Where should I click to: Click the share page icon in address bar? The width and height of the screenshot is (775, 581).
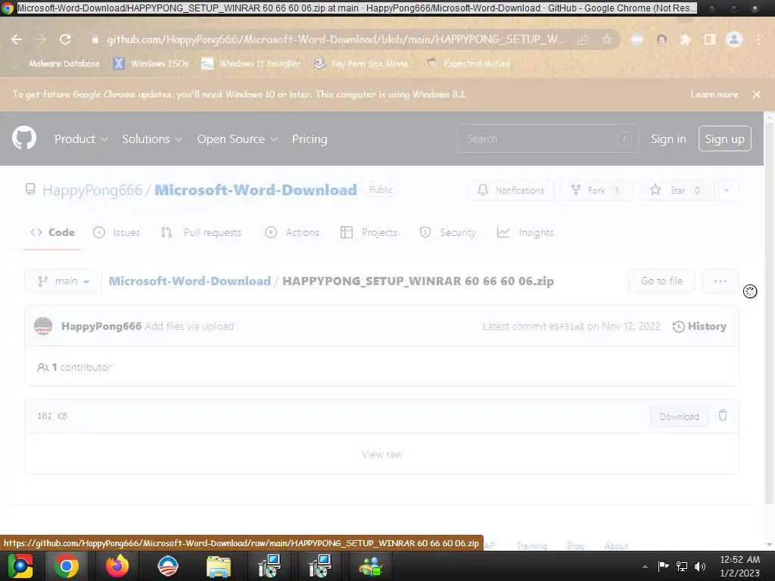(583, 39)
